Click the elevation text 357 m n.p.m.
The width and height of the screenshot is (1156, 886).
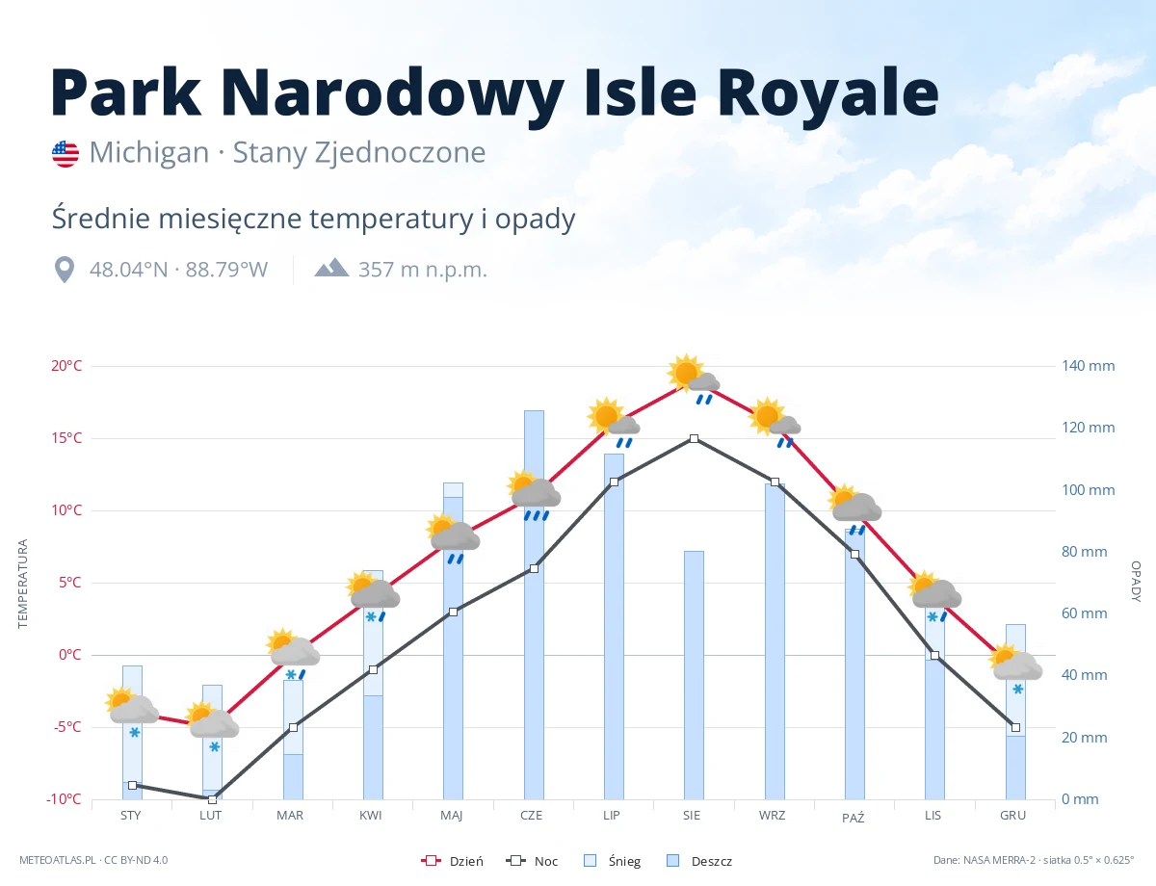[423, 270]
